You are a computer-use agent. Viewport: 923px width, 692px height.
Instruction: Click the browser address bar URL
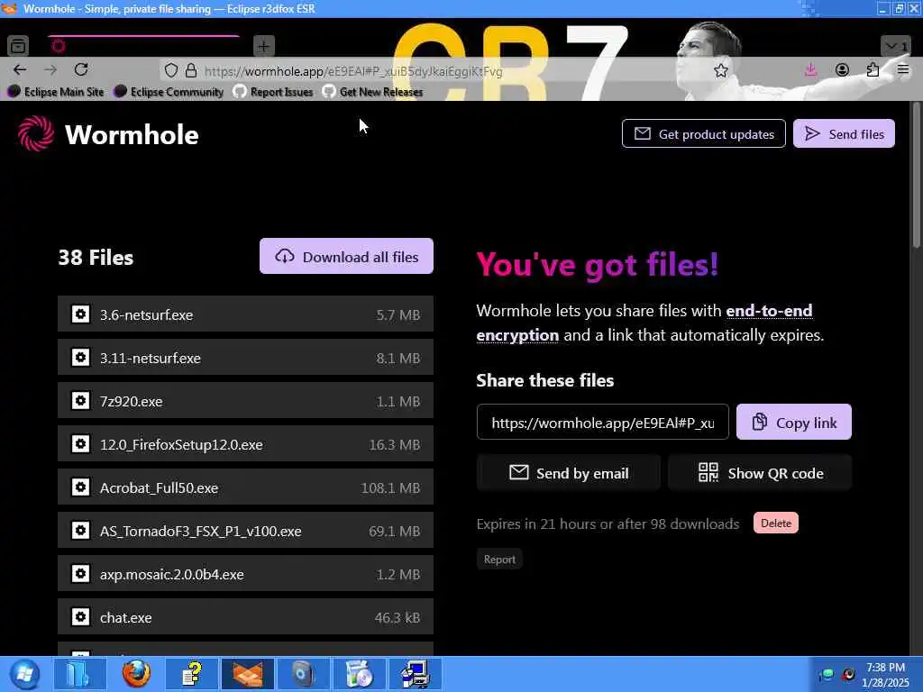(353, 71)
